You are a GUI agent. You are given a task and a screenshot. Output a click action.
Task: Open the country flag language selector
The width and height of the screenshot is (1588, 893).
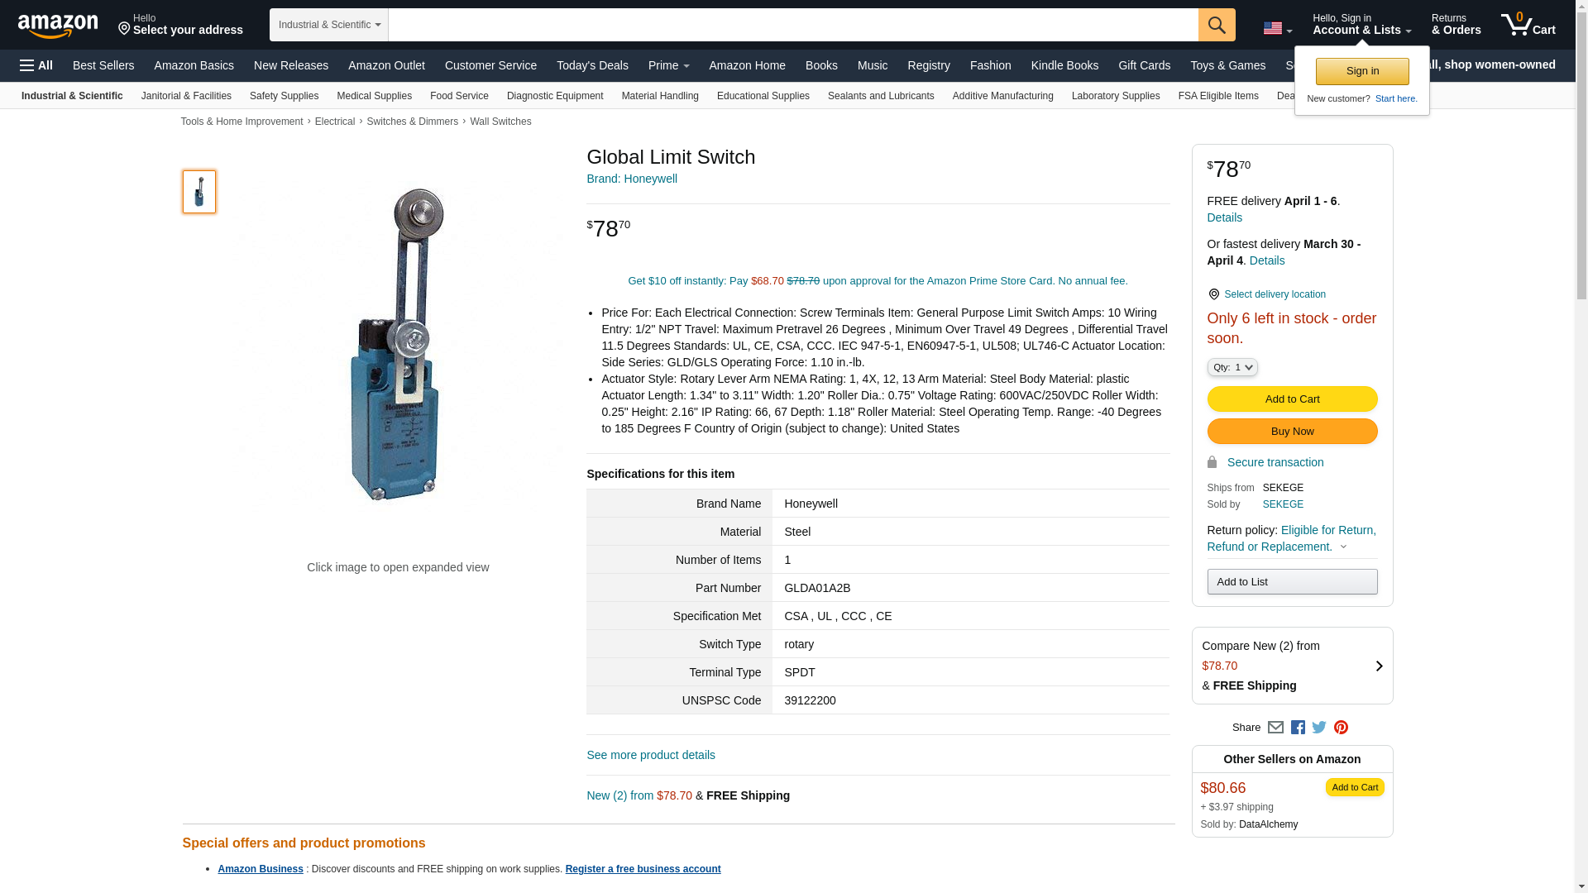[x=1277, y=28]
